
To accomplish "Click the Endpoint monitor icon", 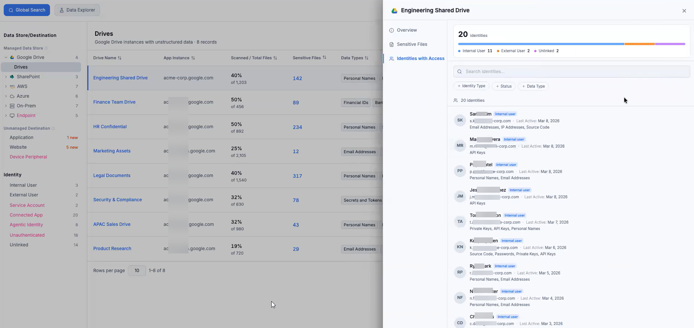I will tap(12, 116).
